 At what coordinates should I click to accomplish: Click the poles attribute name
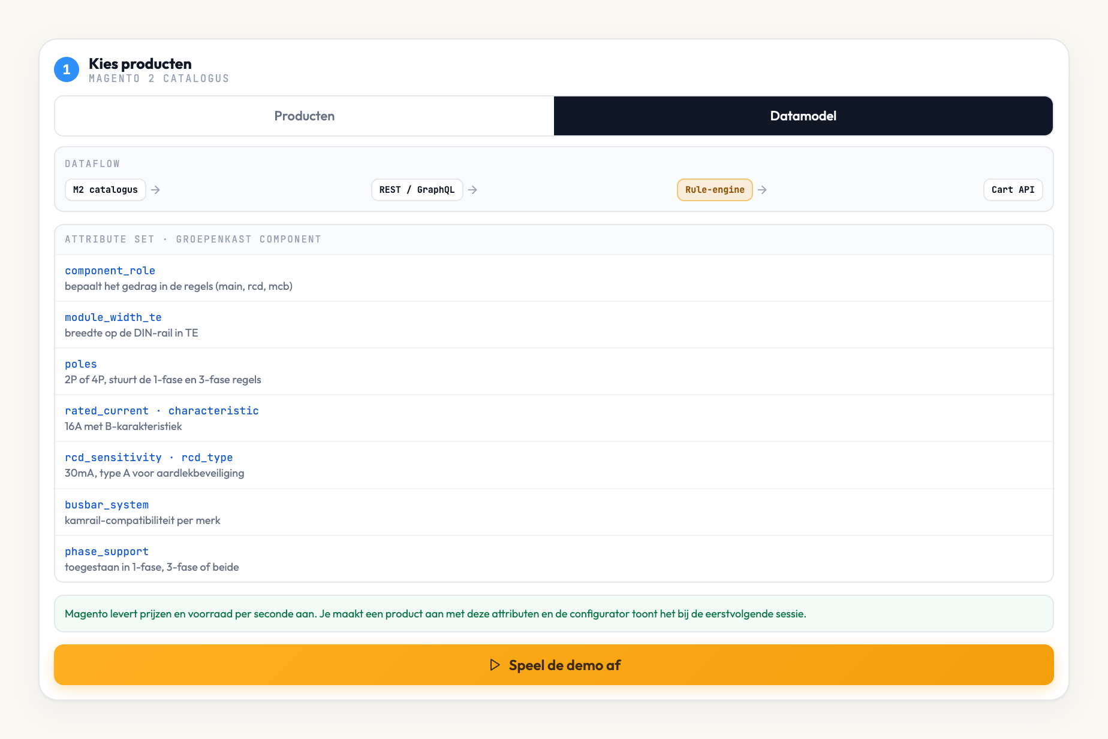click(x=81, y=364)
